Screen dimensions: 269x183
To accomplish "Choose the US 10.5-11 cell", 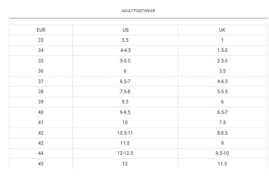I will pyautogui.click(x=125, y=133).
